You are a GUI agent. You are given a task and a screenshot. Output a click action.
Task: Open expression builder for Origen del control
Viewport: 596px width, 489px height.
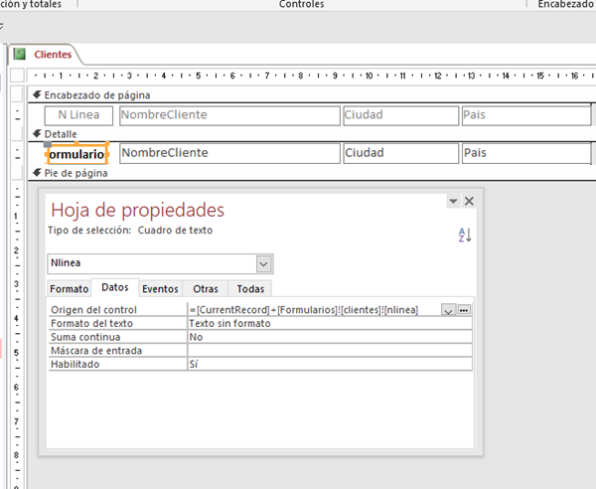click(x=464, y=310)
